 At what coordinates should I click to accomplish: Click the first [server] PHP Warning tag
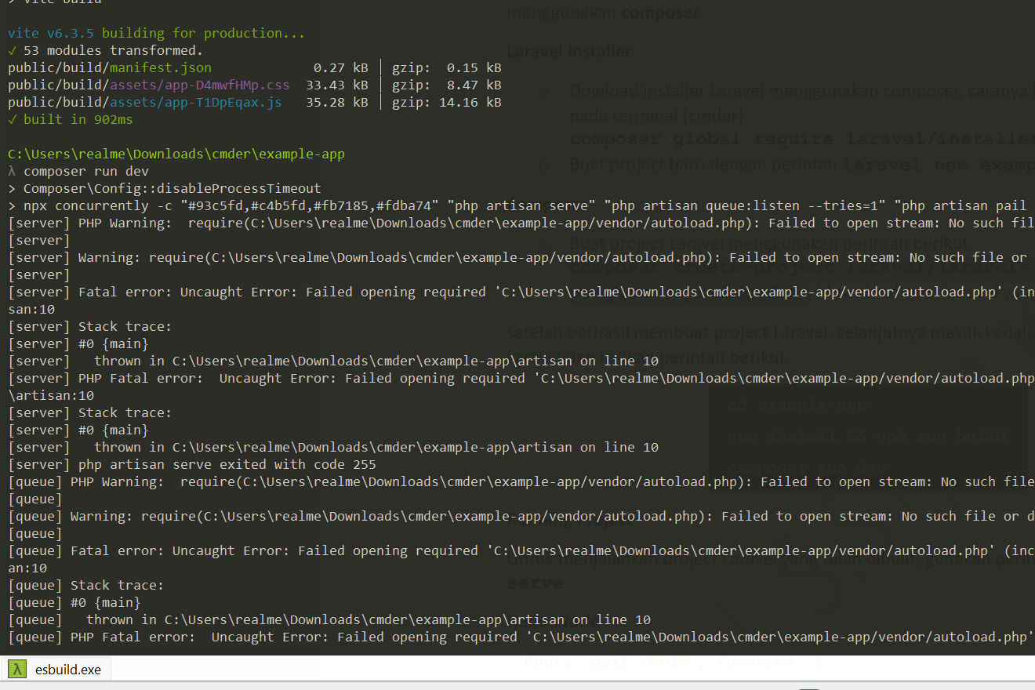click(x=39, y=223)
